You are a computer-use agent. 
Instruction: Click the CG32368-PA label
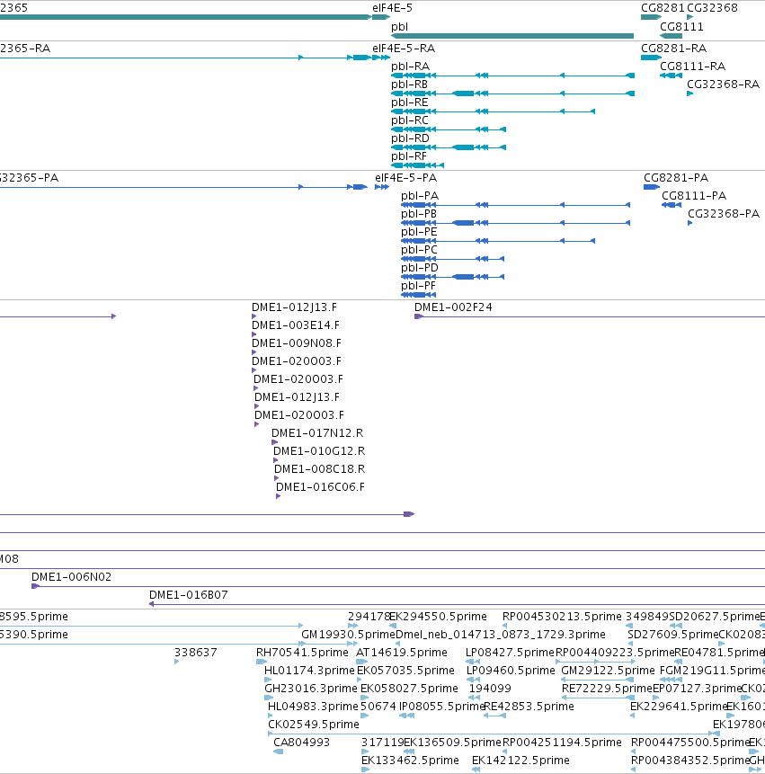pyautogui.click(x=723, y=214)
